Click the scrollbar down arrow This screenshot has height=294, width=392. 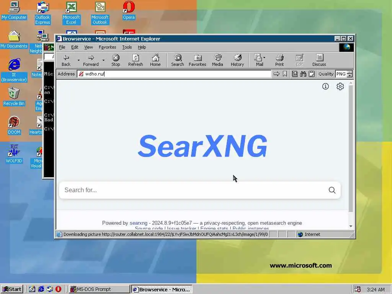pyautogui.click(x=351, y=226)
